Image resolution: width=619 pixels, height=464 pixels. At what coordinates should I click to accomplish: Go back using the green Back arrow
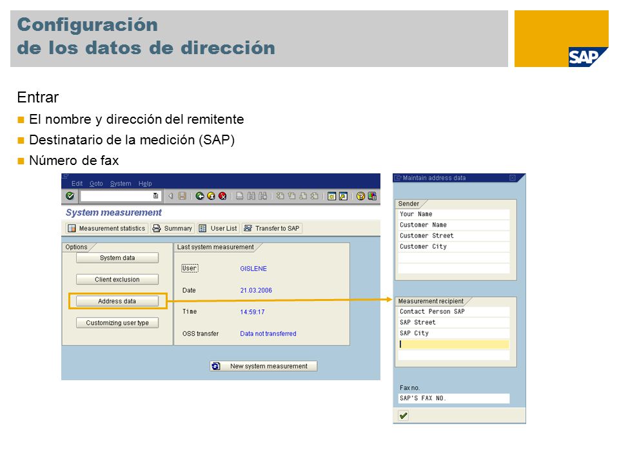click(x=200, y=196)
